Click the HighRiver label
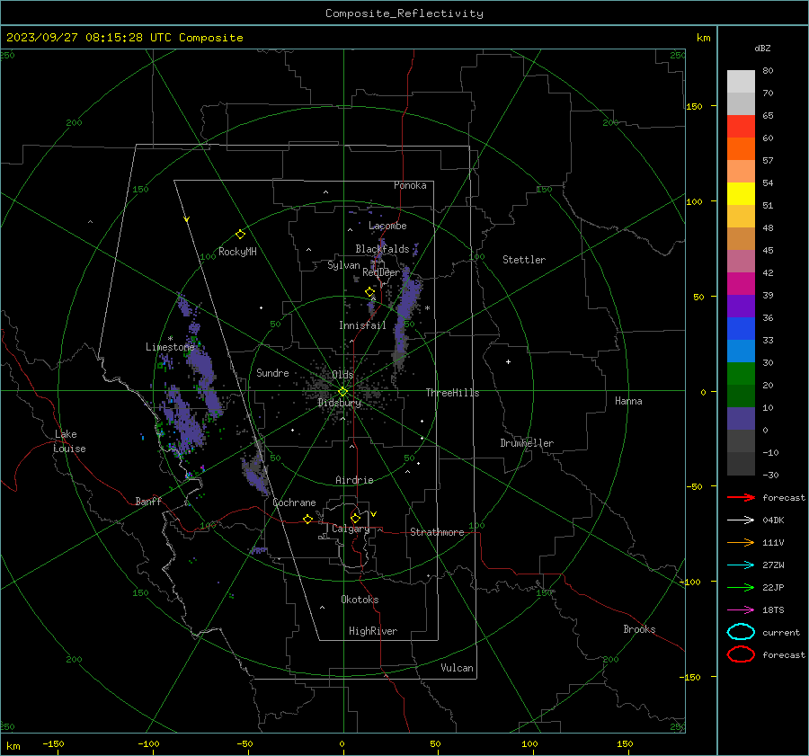The image size is (809, 756). (x=373, y=631)
